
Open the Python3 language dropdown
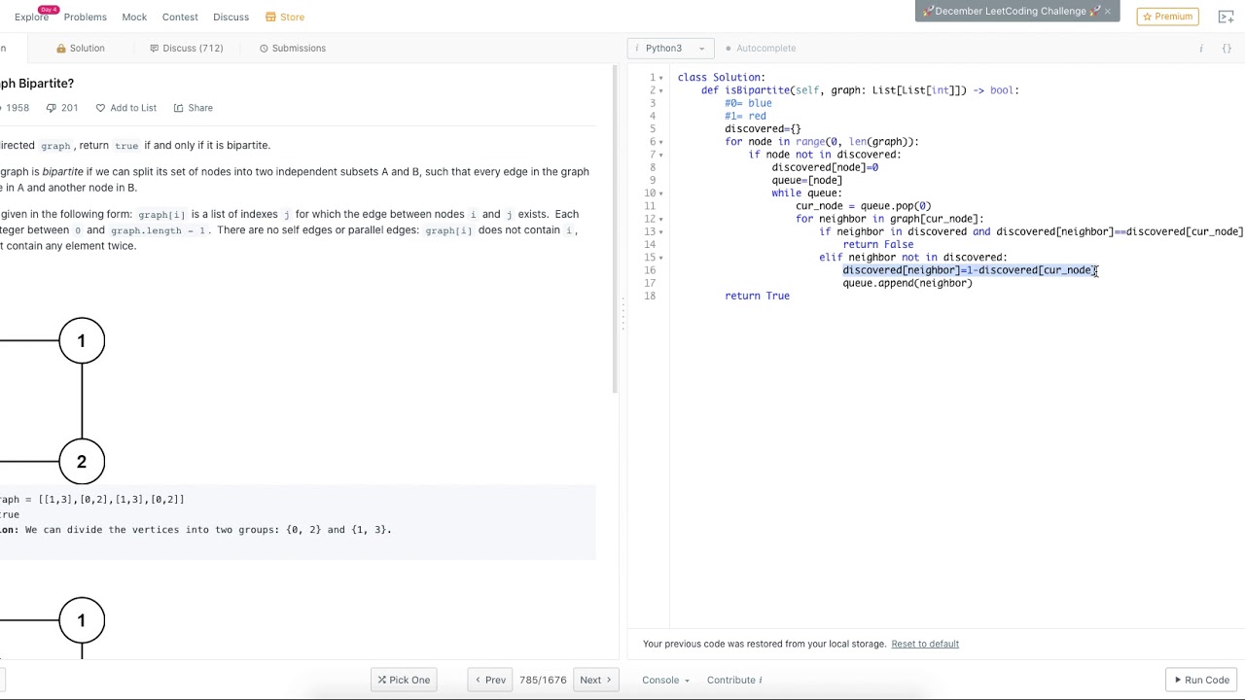click(671, 48)
